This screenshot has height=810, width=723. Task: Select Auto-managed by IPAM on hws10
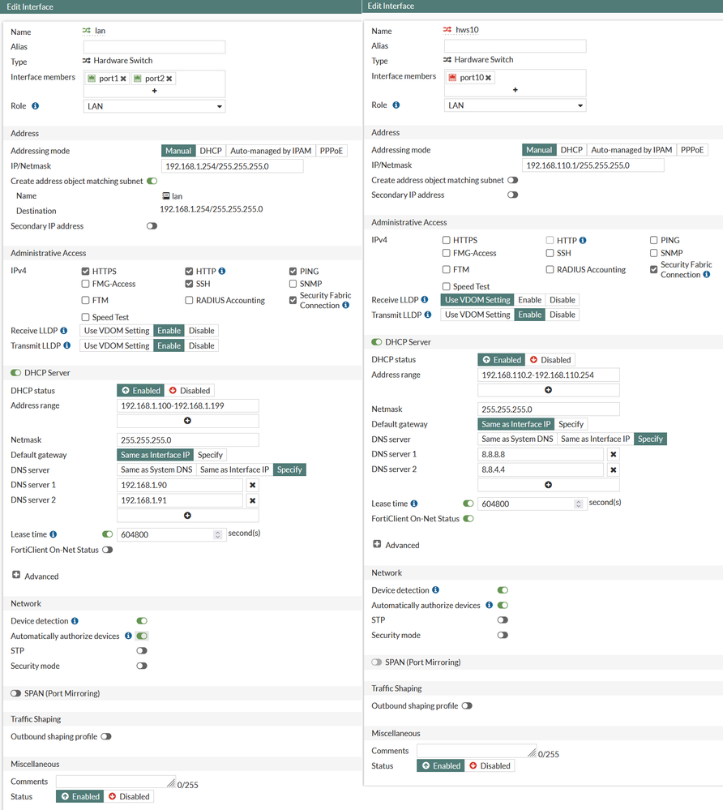631,150
